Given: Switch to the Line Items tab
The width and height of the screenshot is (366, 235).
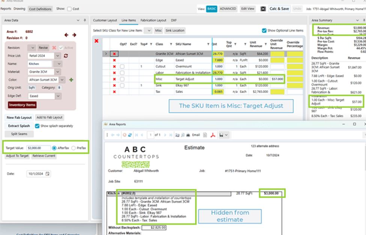Looking at the screenshot, I should pos(129,20).
